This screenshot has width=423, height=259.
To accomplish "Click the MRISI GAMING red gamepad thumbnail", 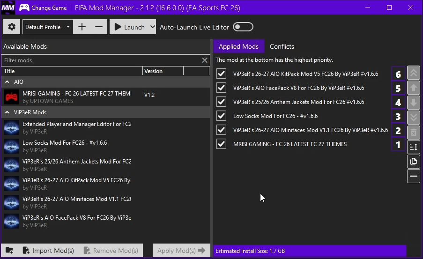I will pos(11,97).
